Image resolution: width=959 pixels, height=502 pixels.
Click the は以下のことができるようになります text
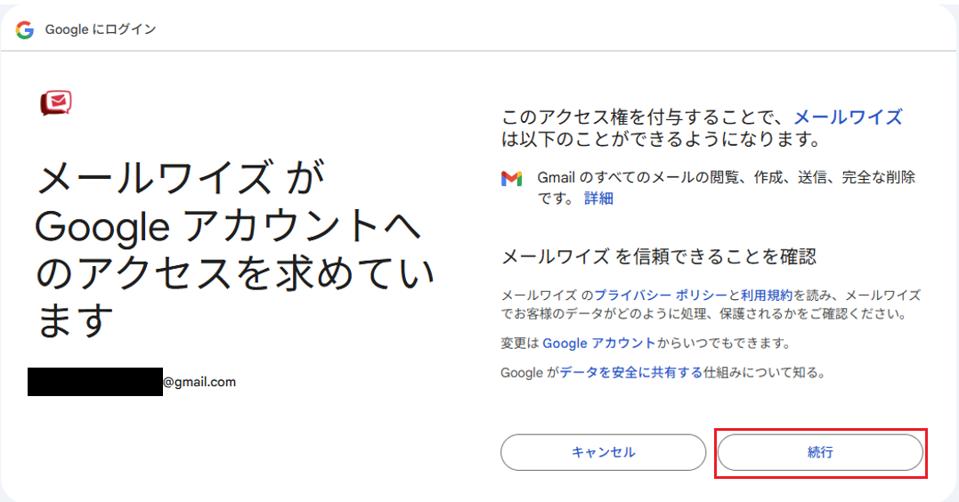659,140
